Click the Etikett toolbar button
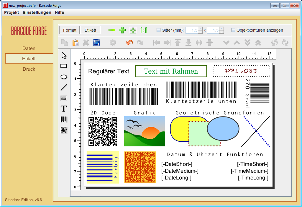Image resolution: width=302 pixels, height=207 pixels. (90, 30)
